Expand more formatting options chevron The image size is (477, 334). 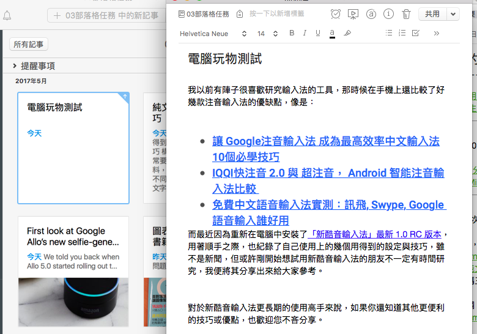click(437, 33)
